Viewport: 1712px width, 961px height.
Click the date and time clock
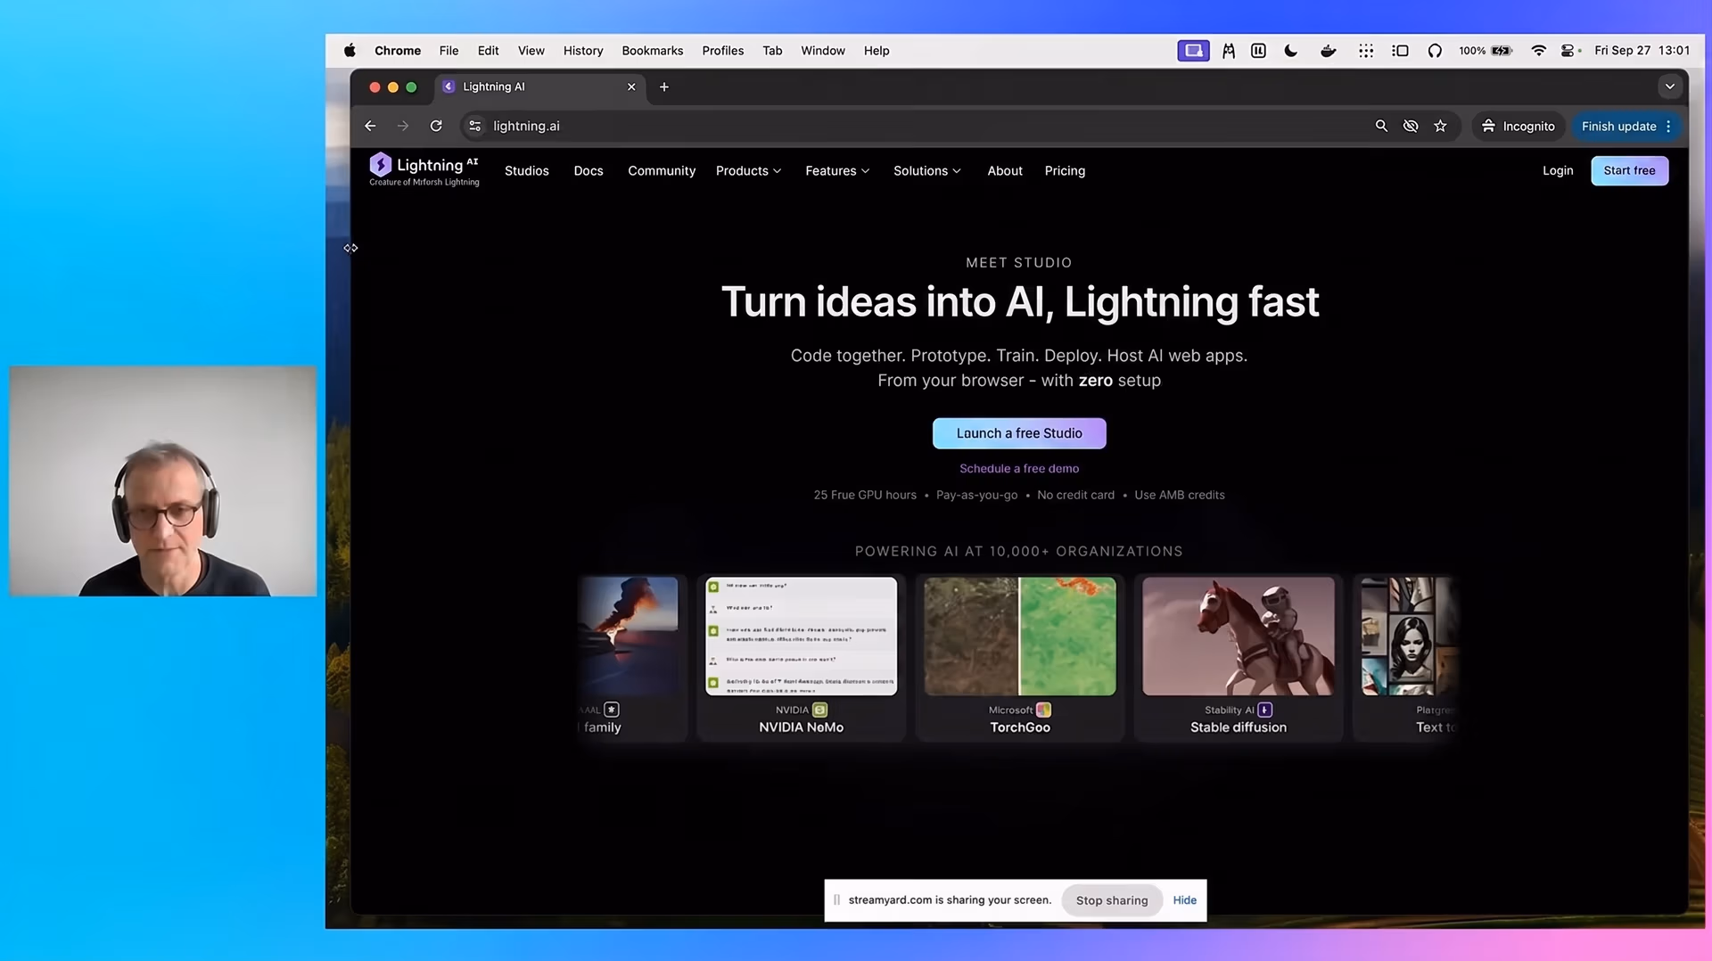[x=1642, y=51]
